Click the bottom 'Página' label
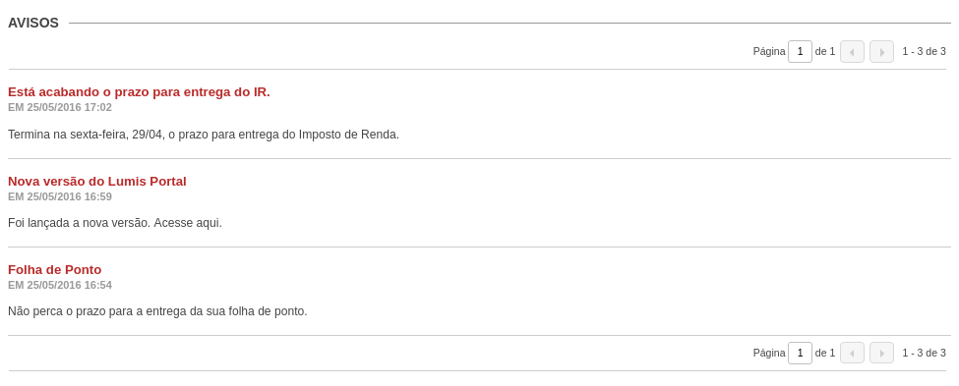The image size is (959, 386). click(x=769, y=353)
